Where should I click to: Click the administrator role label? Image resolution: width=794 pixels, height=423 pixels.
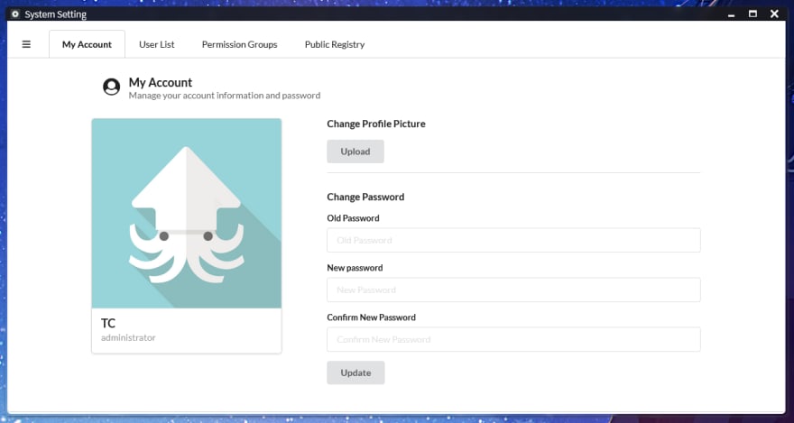tap(128, 337)
